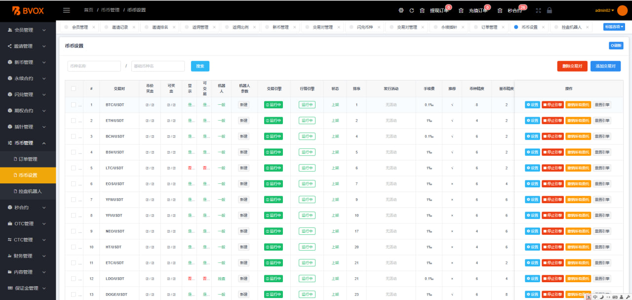This screenshot has width=632, height=300.
Task: Click the refresh icon in top bar
Action: [x=411, y=10]
